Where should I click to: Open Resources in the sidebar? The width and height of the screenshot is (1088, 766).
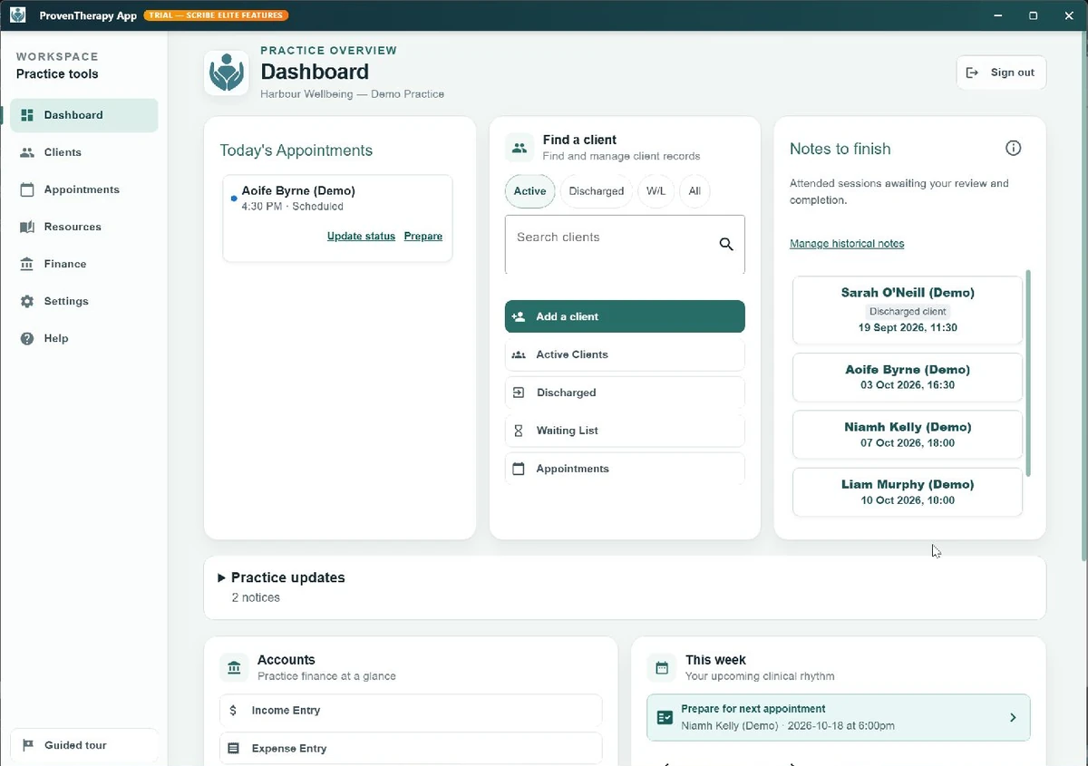(x=83, y=227)
